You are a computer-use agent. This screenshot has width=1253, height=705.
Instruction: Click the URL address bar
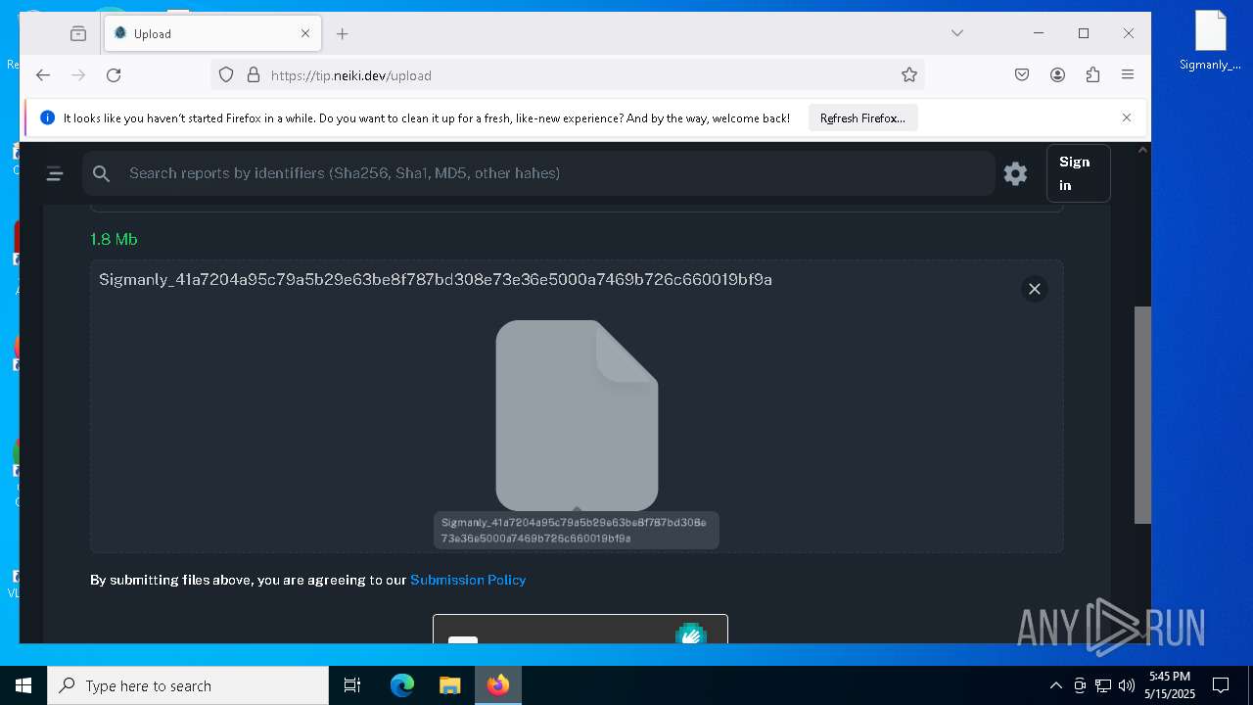click(x=568, y=75)
